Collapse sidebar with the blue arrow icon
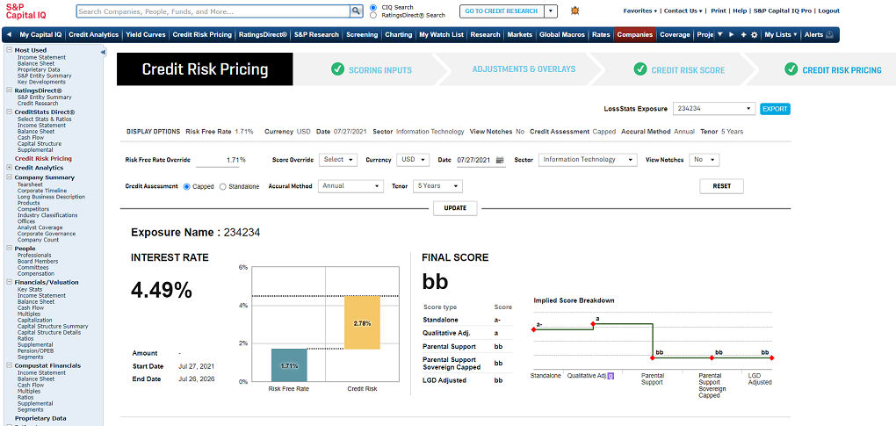The height and width of the screenshot is (426, 896). [x=103, y=52]
